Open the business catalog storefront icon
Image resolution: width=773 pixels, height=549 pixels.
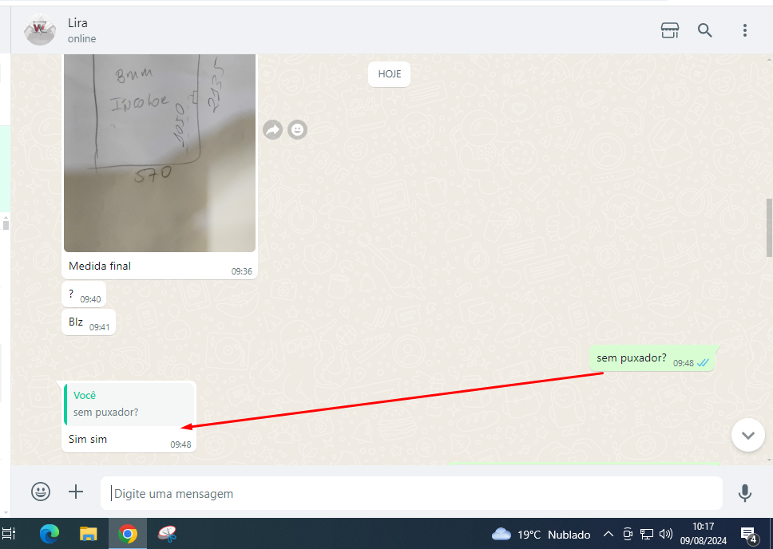669,30
